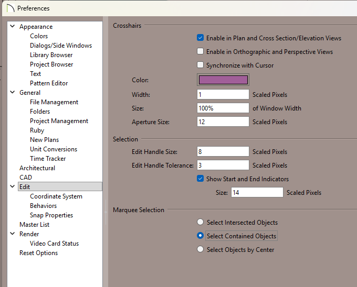Open the Snap Properties preferences page
The width and height of the screenshot is (357, 287).
click(x=51, y=215)
